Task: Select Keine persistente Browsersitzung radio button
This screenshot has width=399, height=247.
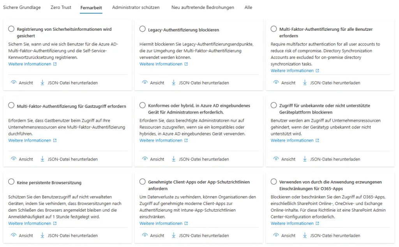Action: click(11, 182)
